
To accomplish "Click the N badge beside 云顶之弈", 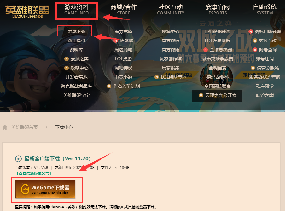I will click(67, 59).
